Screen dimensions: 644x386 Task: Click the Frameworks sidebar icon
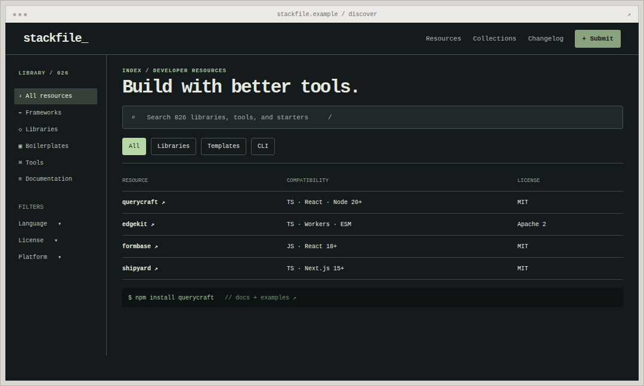coord(20,113)
